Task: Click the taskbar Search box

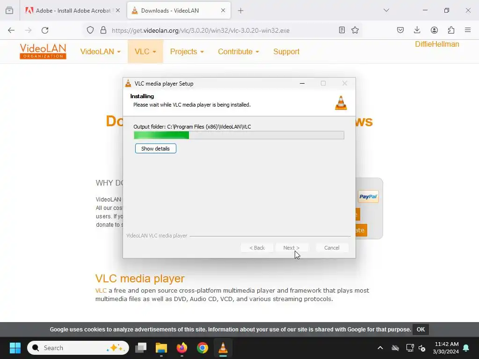Action: pos(78,348)
